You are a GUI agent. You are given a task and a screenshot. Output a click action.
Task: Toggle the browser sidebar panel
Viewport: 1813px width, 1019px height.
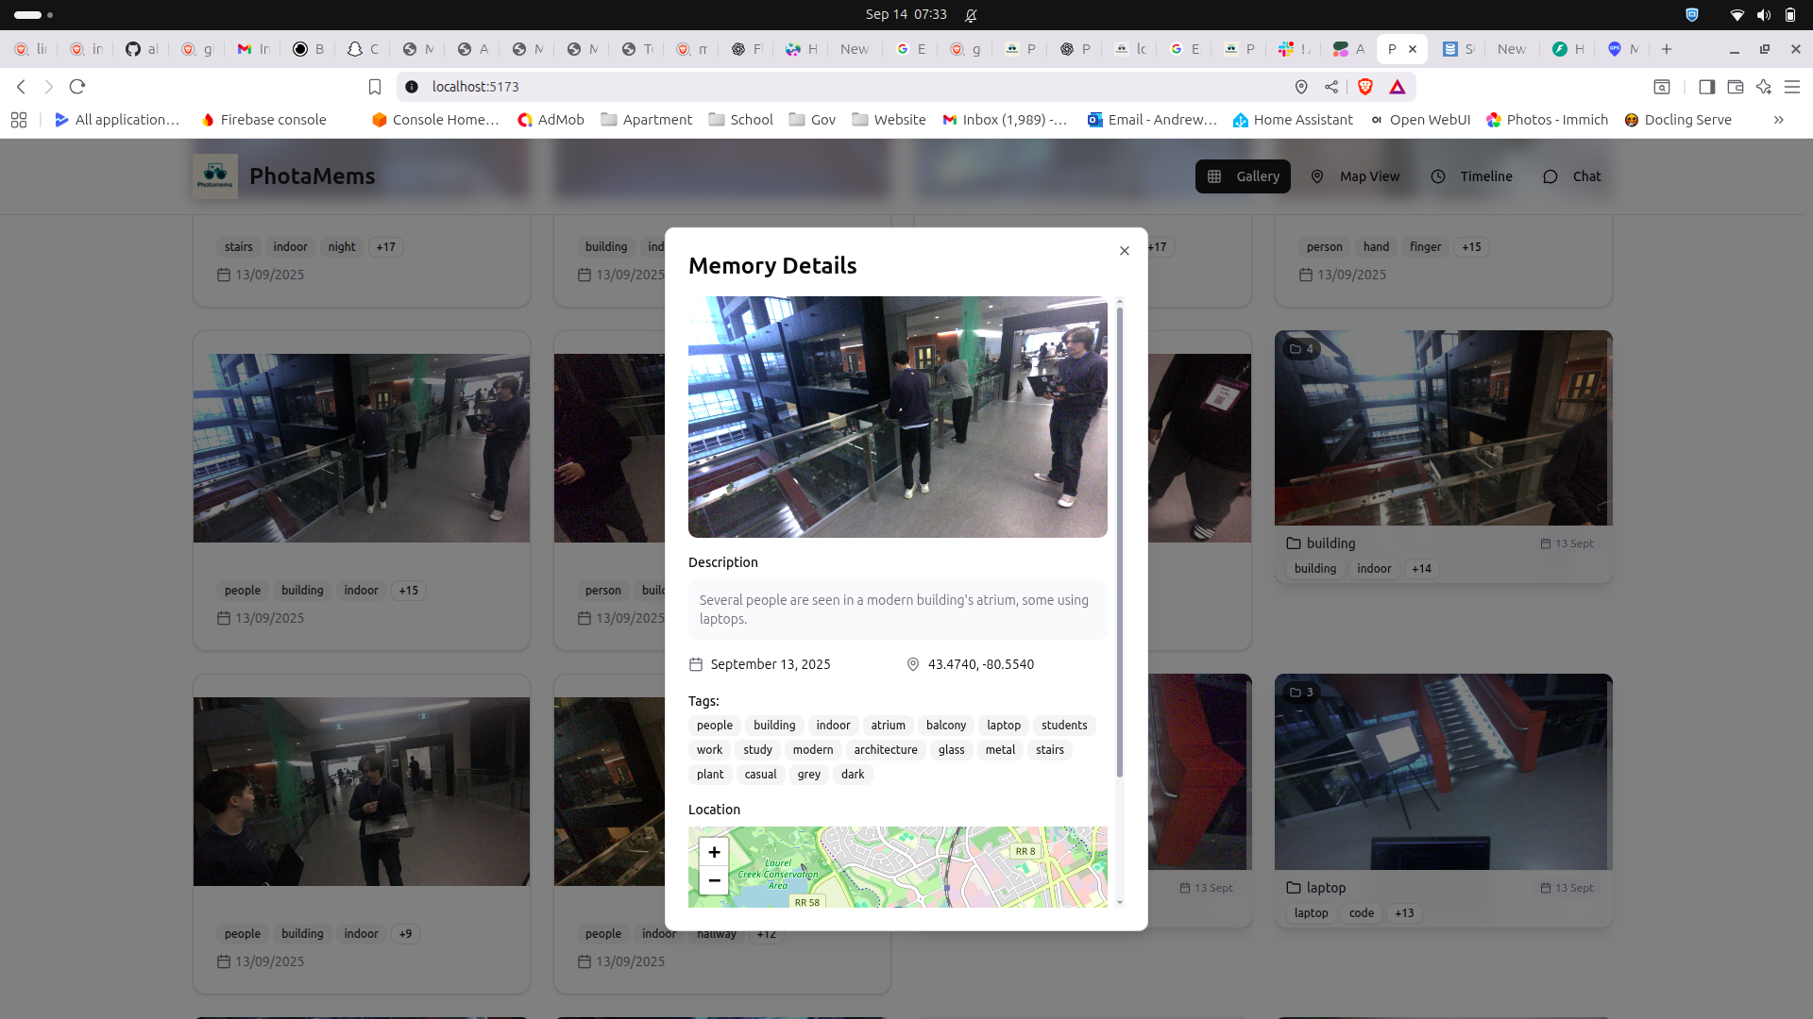click(1706, 87)
